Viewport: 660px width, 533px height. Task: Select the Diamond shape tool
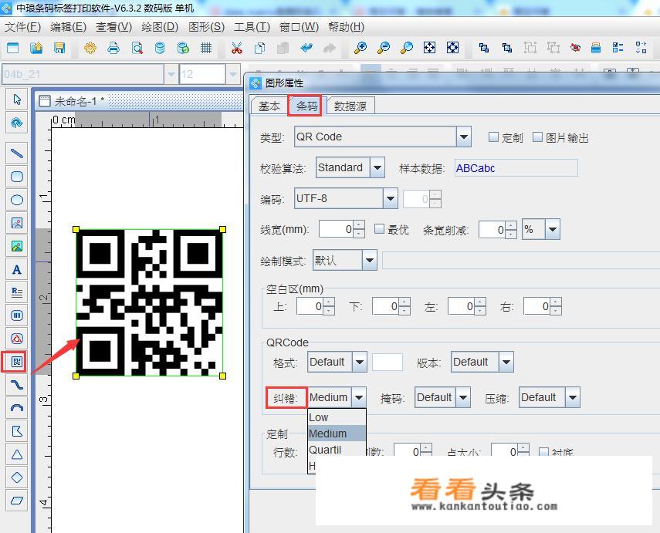click(17, 477)
